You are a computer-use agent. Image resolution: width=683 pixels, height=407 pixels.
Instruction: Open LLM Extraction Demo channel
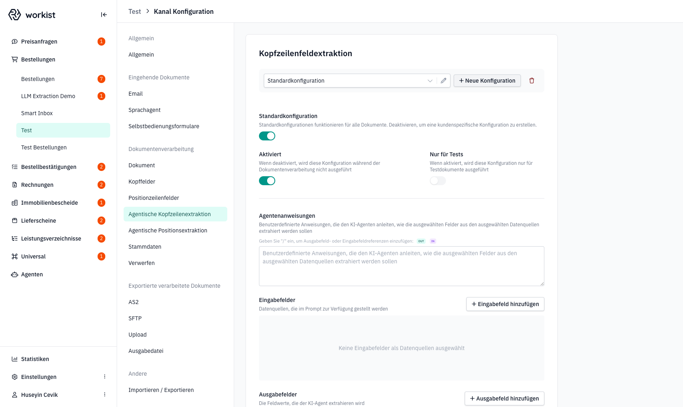point(63,96)
